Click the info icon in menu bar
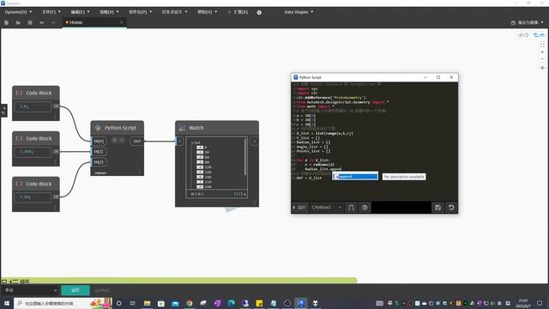The image size is (549, 309). pos(259,12)
